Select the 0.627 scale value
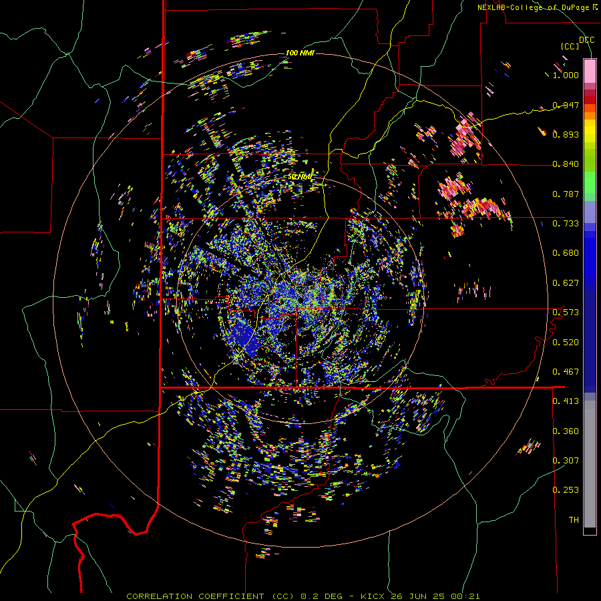The height and width of the screenshot is (601, 601). click(566, 283)
